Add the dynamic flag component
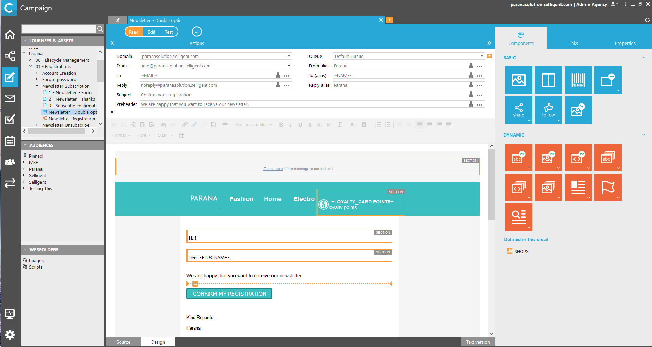This screenshot has width=652, height=347. point(608,187)
